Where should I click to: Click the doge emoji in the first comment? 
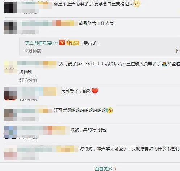pos(137,4)
